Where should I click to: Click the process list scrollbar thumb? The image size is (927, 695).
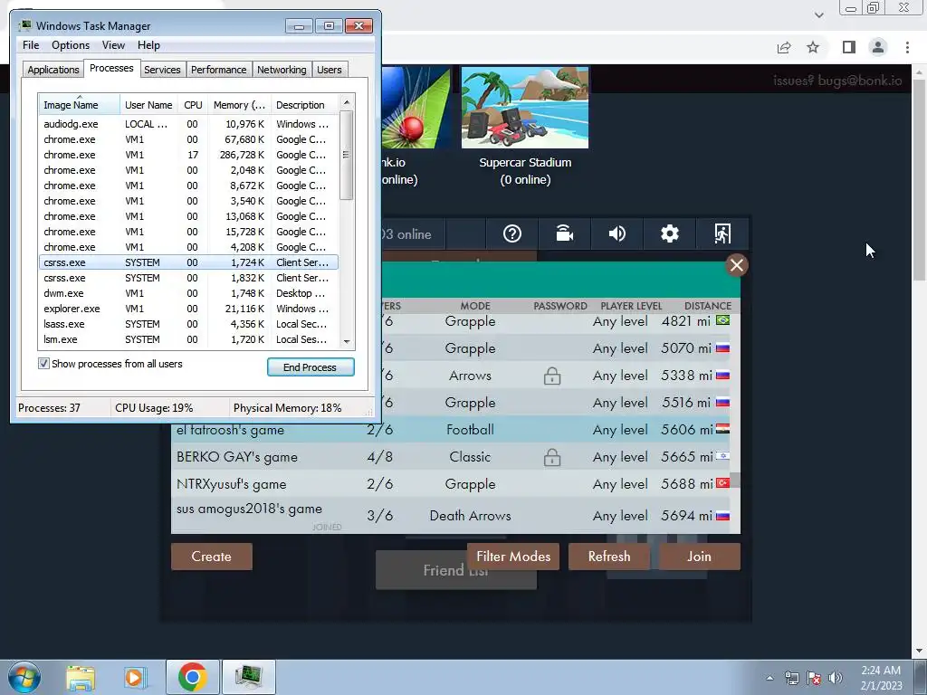[x=347, y=156]
